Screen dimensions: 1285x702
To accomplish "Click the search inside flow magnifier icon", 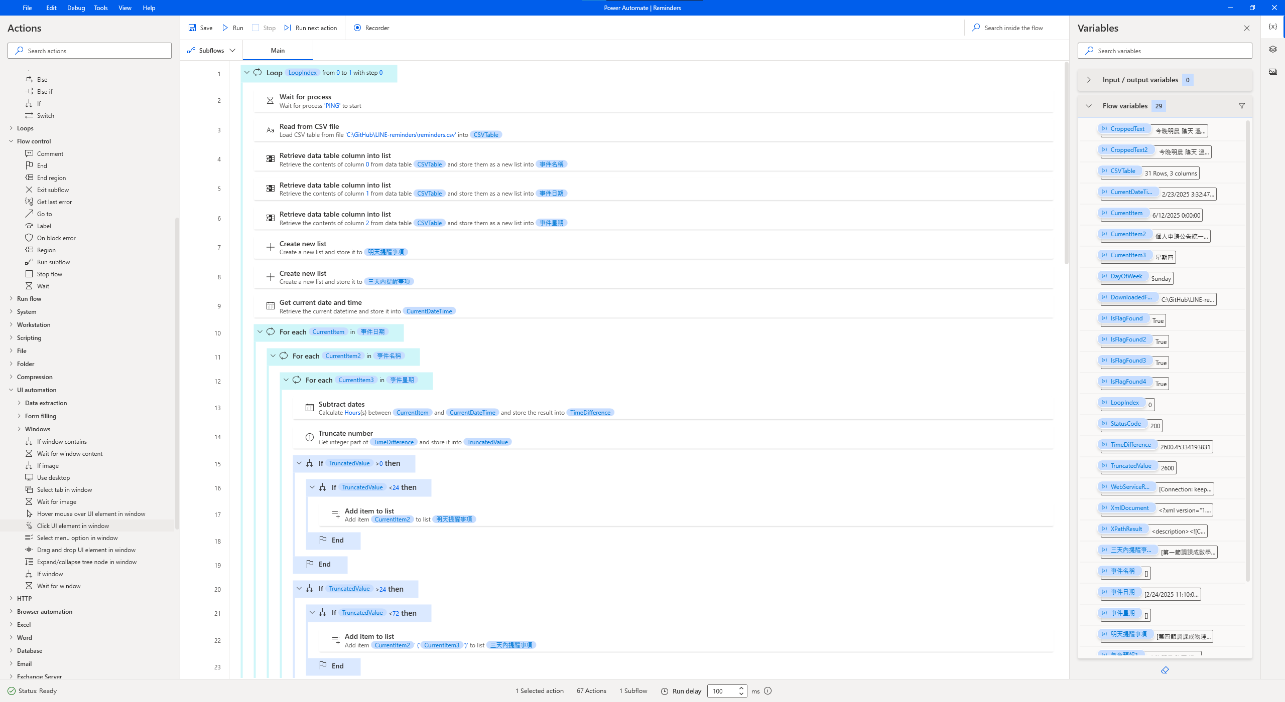I will coord(975,28).
